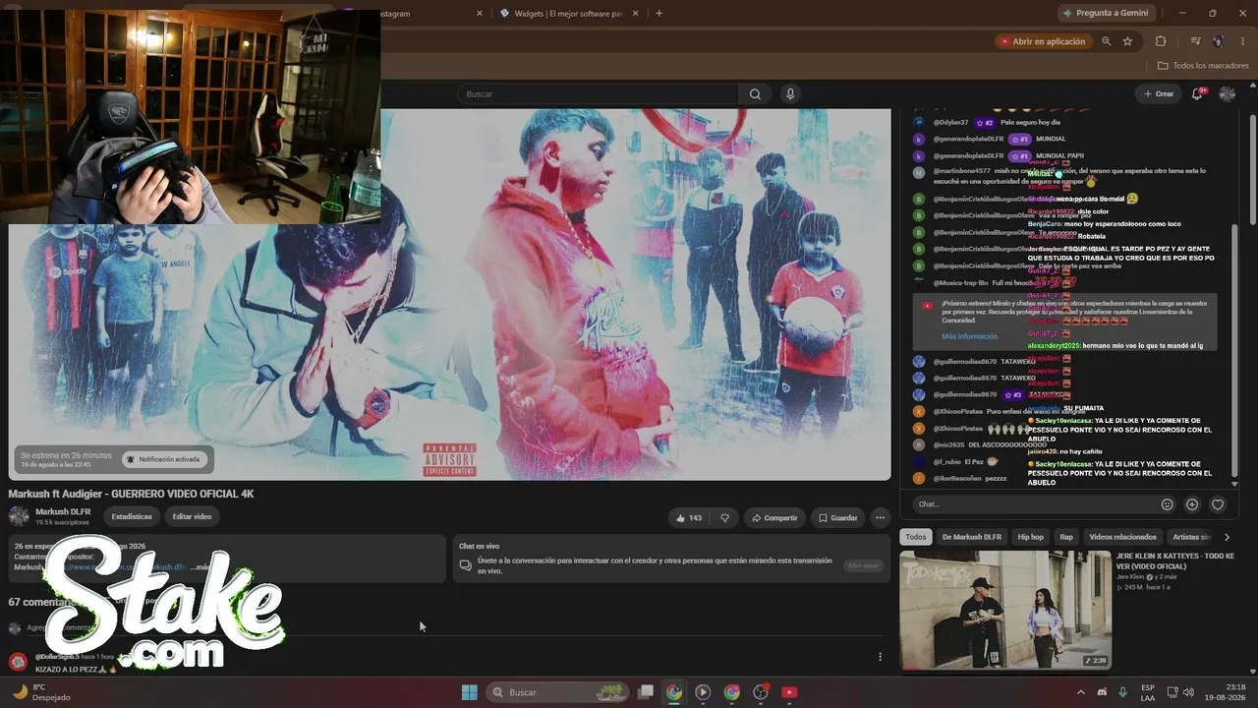This screenshot has width=1258, height=708.
Task: Open Task View on the taskbar
Action: (646, 692)
